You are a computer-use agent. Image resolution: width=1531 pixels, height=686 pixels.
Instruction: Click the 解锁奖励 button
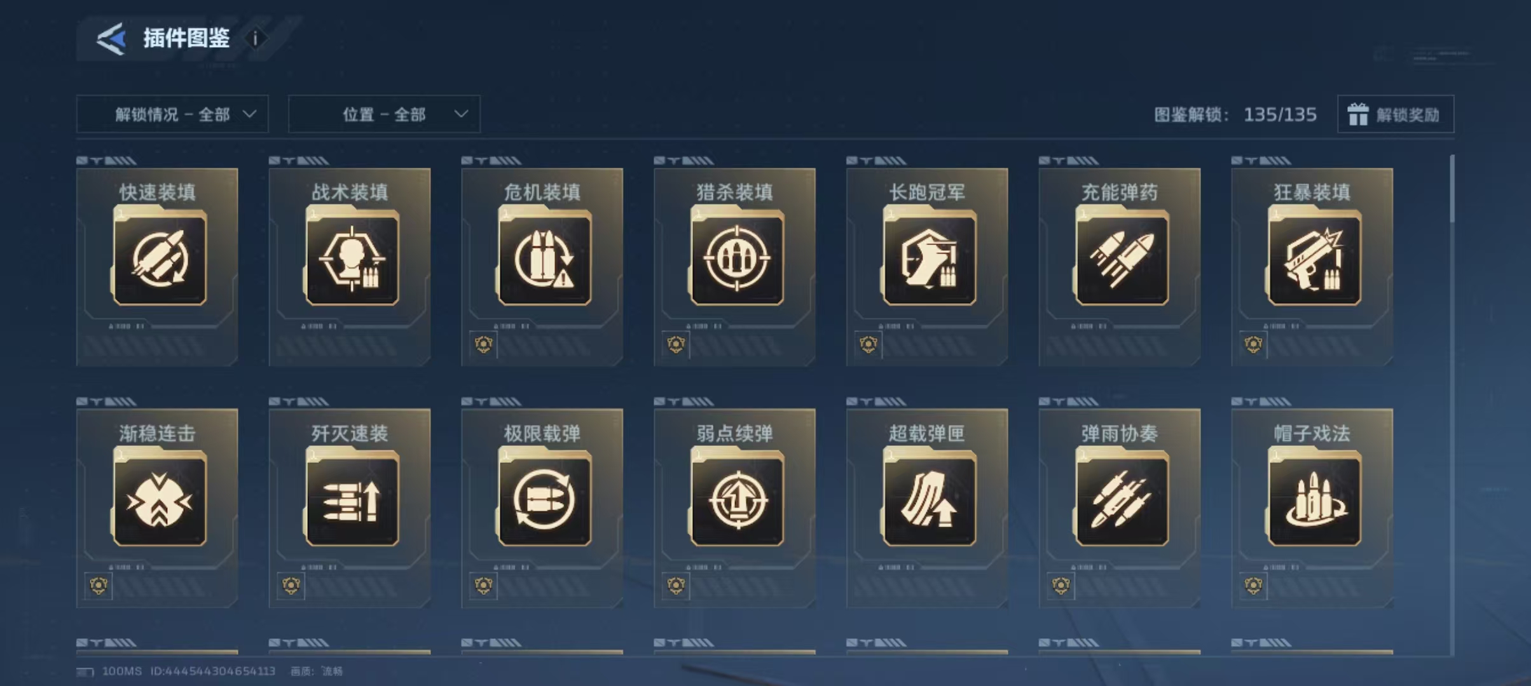point(1396,114)
